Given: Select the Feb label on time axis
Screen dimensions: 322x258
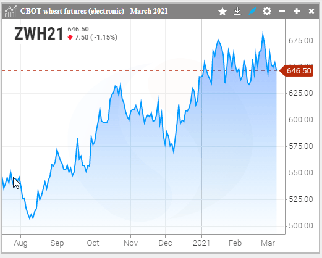Looking at the screenshot, I should (x=235, y=243).
